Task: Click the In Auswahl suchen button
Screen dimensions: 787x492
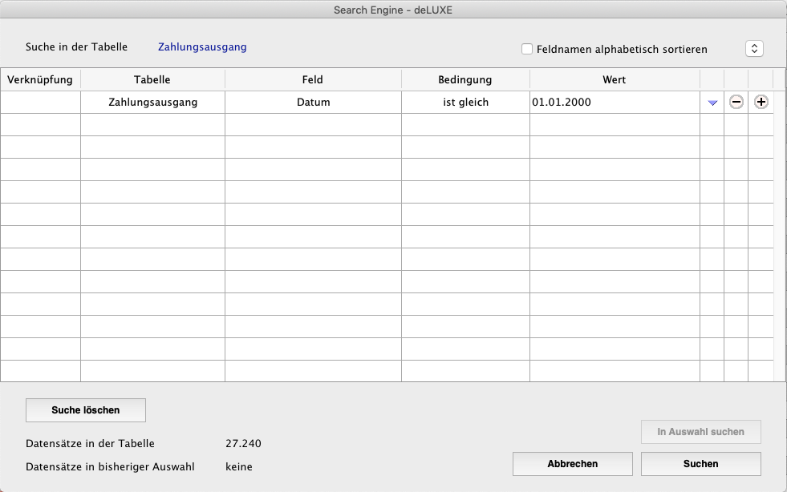Action: pyautogui.click(x=700, y=432)
